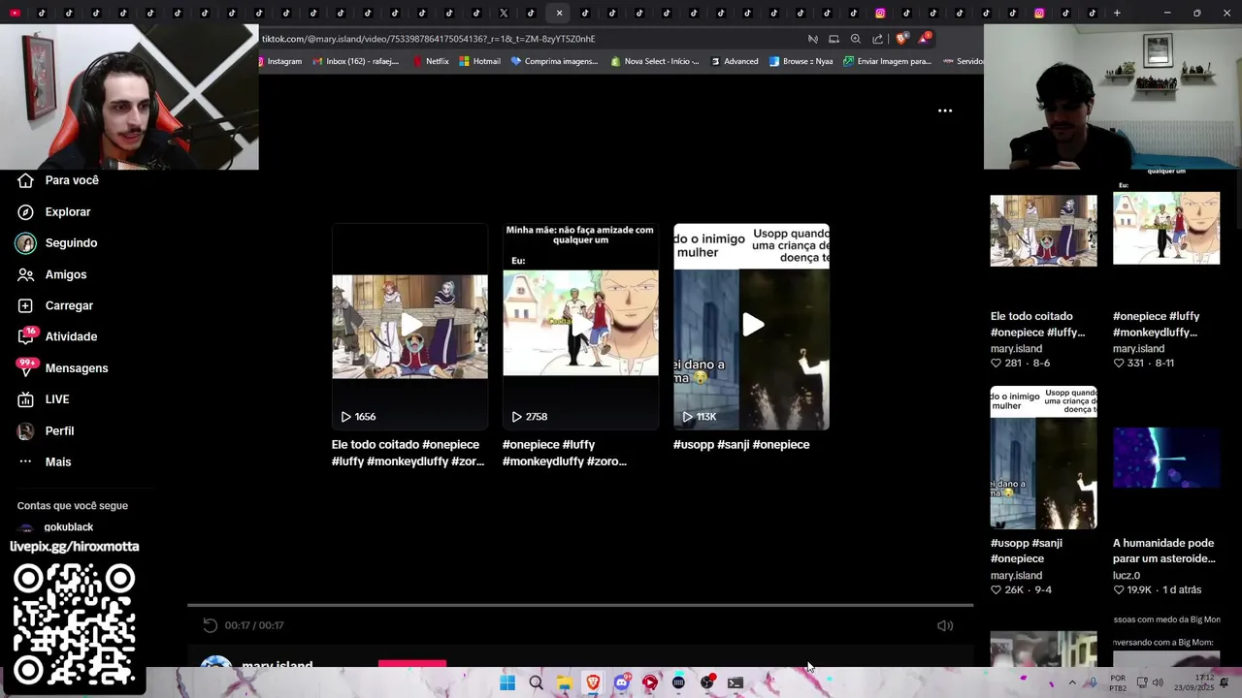
Task: Open the Gmail Inbox (162) bookmark
Action: 356,61
